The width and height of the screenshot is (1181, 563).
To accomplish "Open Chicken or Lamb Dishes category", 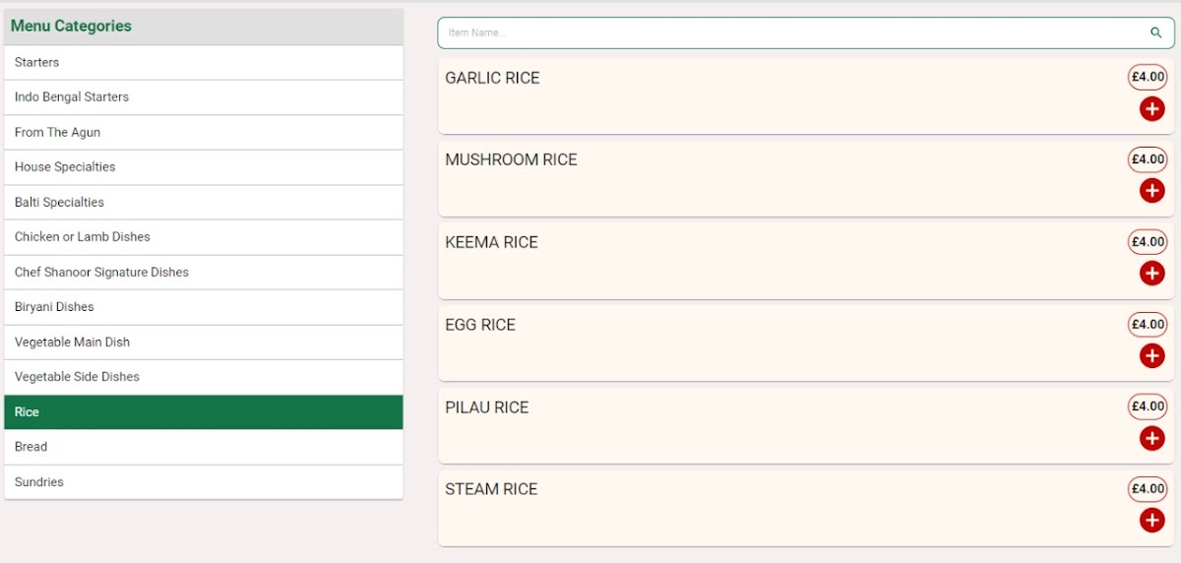I will tap(203, 237).
